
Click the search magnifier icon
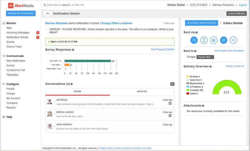[x=45, y=5]
